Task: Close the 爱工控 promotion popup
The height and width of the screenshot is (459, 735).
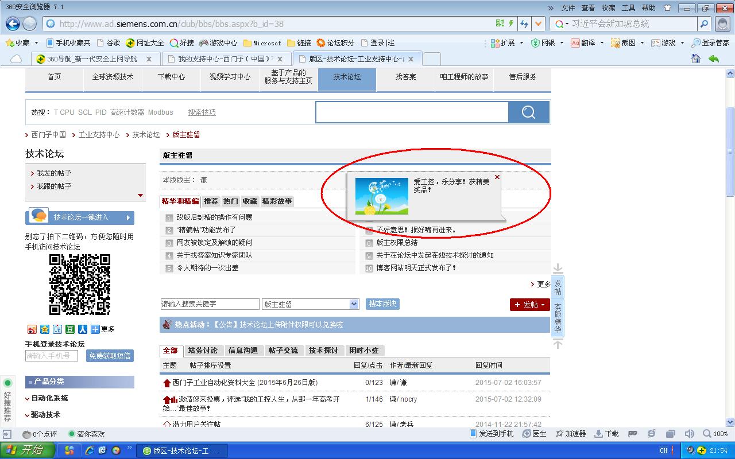Action: [x=497, y=177]
